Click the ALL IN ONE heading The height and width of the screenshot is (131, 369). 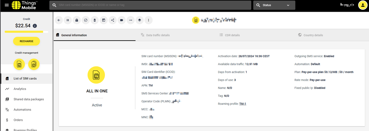tap(97, 91)
